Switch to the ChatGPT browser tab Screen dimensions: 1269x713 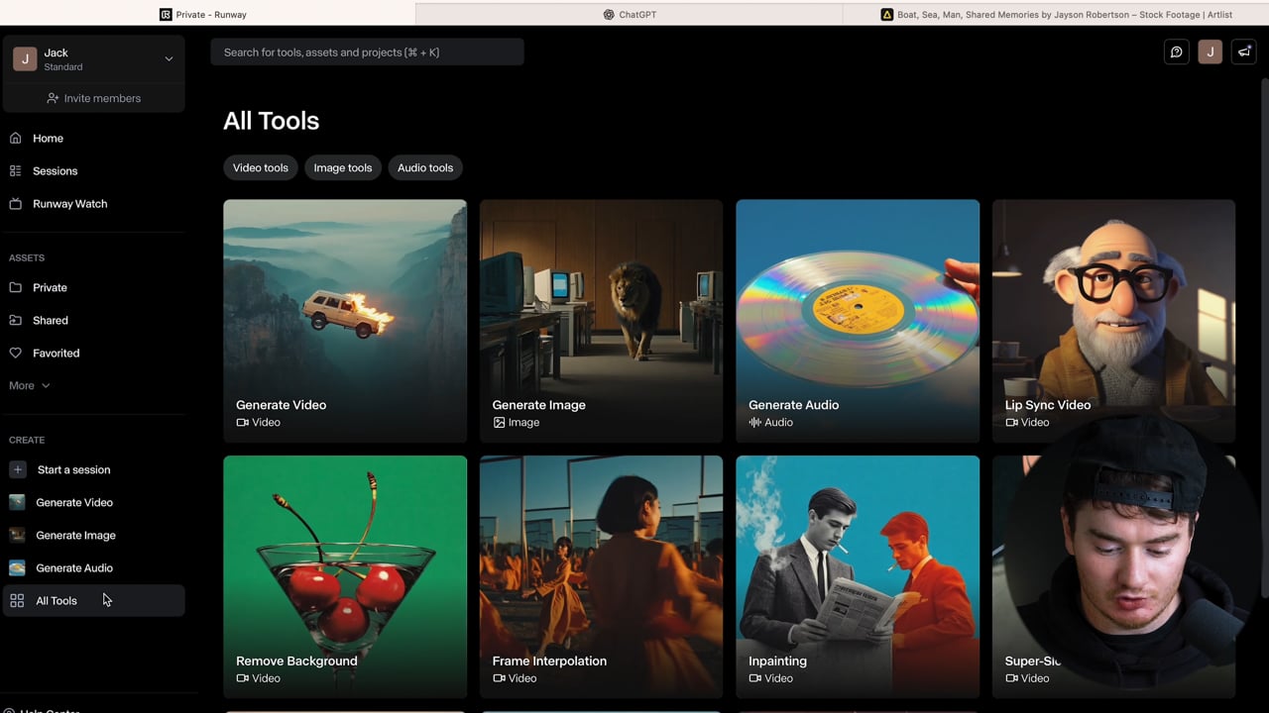(x=630, y=14)
